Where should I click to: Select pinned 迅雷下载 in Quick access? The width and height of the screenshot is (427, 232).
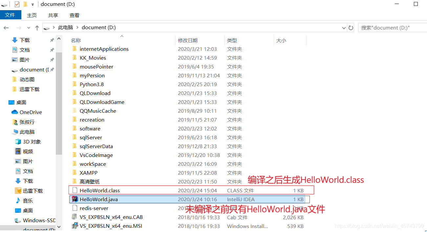coord(30,89)
